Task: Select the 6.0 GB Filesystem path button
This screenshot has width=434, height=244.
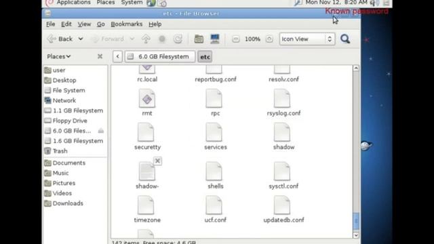Action: (x=160, y=56)
